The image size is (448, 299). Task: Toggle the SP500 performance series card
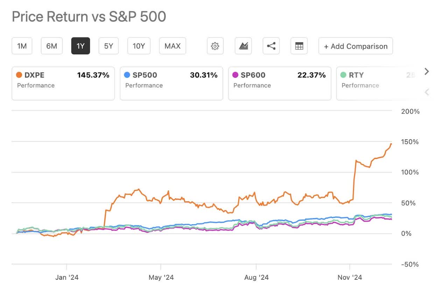(171, 84)
